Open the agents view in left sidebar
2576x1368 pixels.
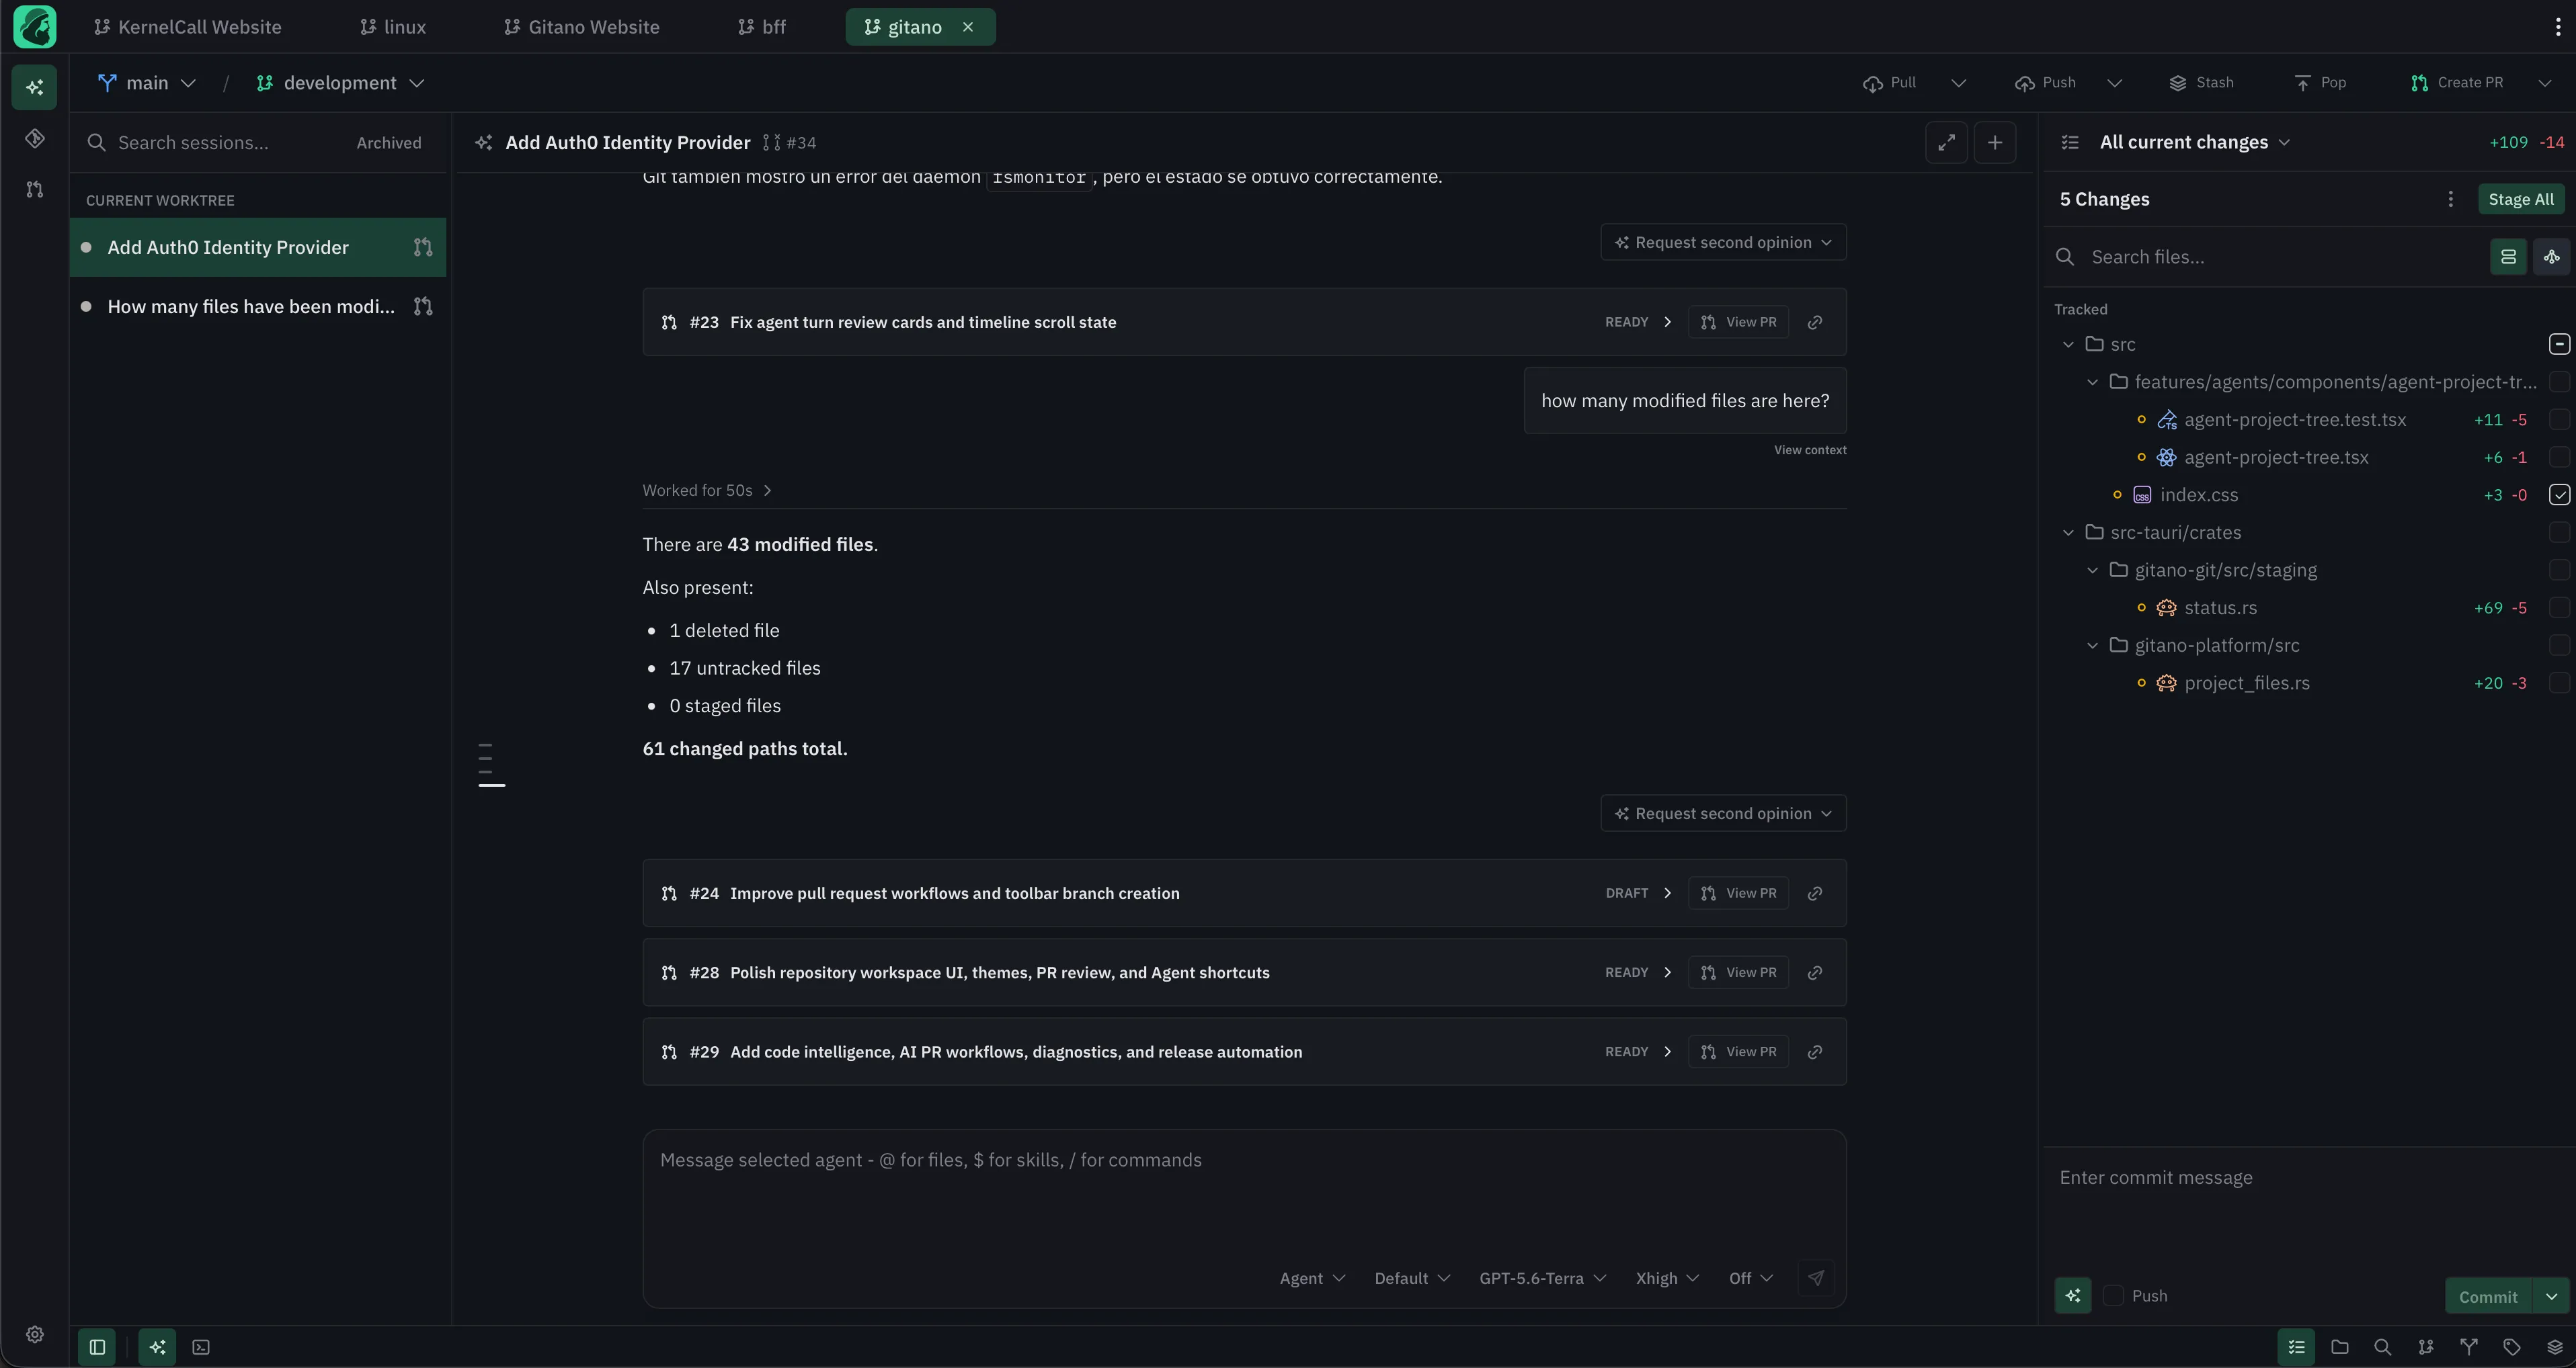(35, 88)
